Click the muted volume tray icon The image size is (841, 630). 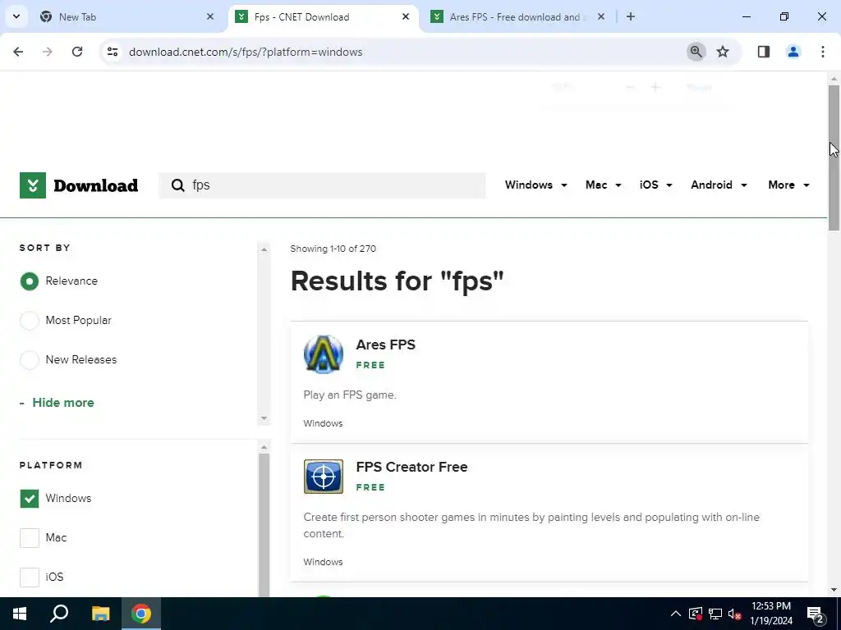click(735, 614)
